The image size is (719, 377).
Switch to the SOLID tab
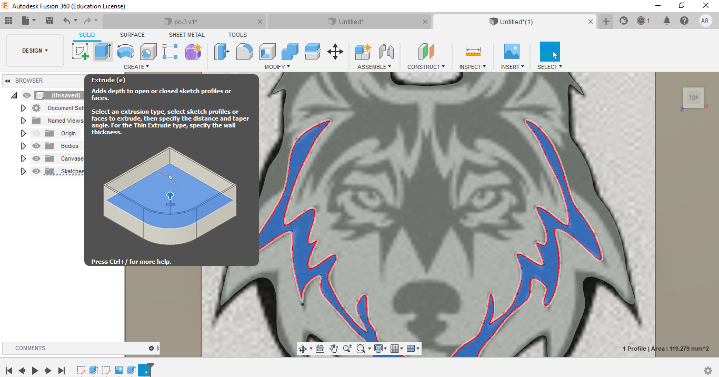tap(87, 35)
